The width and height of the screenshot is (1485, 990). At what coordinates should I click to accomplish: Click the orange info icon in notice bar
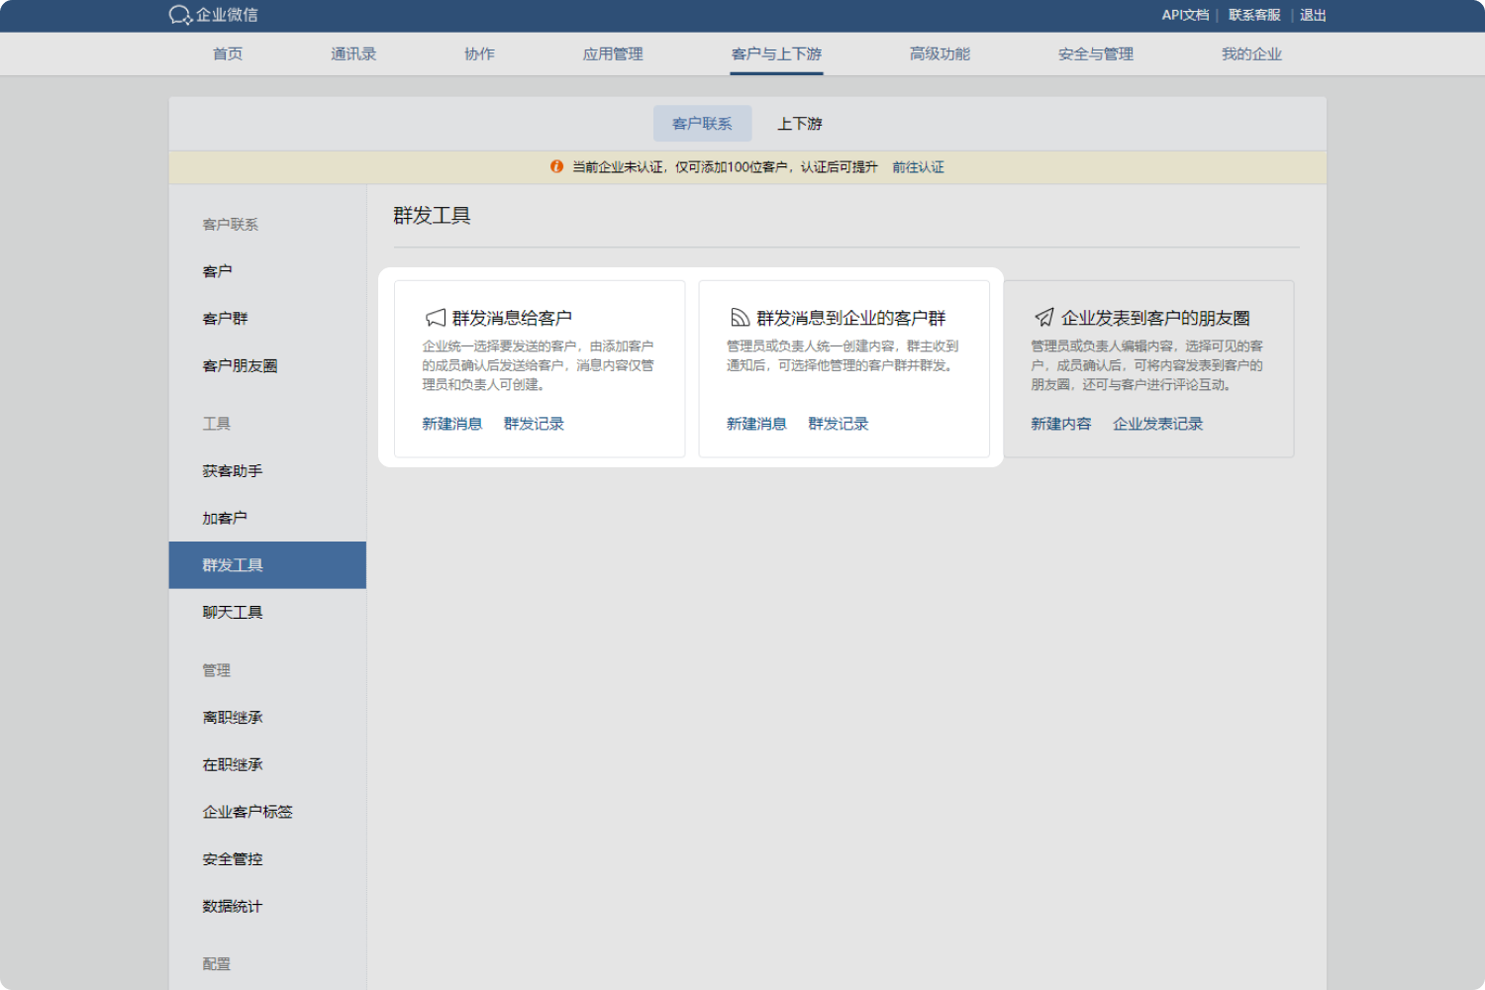(556, 167)
